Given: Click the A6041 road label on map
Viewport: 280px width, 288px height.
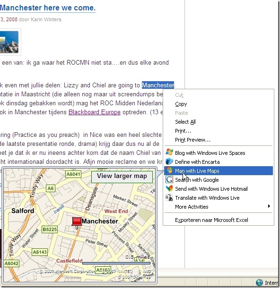Looking at the screenshot, I should [x=73, y=174].
